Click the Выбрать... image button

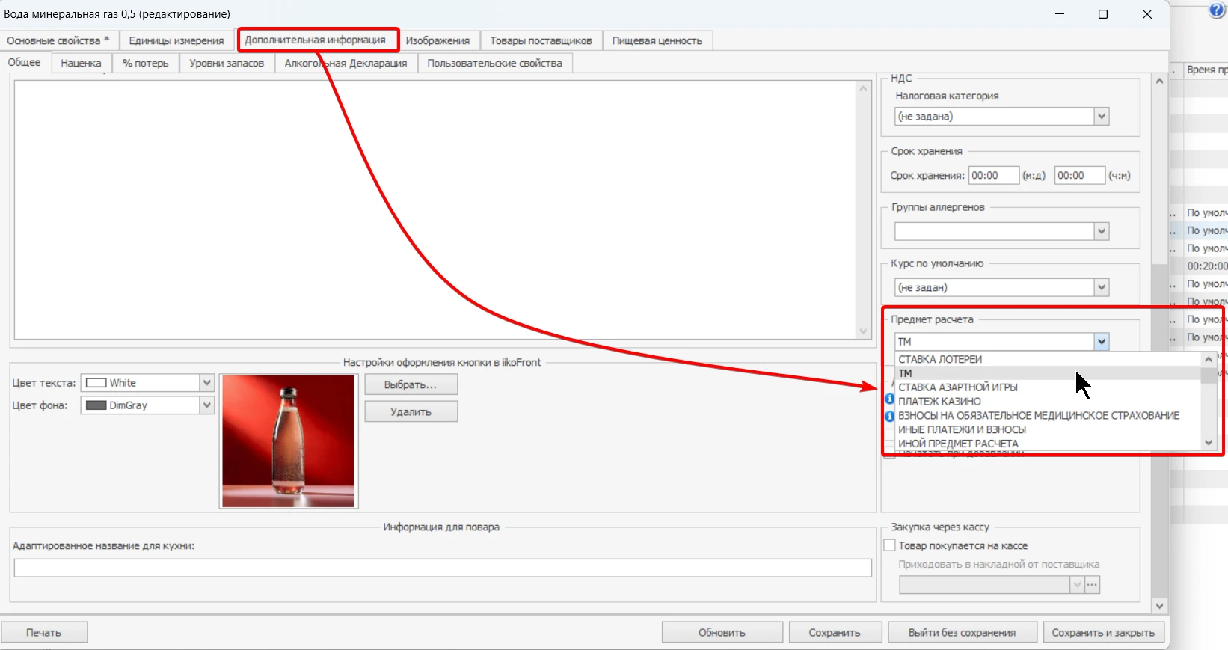(411, 384)
